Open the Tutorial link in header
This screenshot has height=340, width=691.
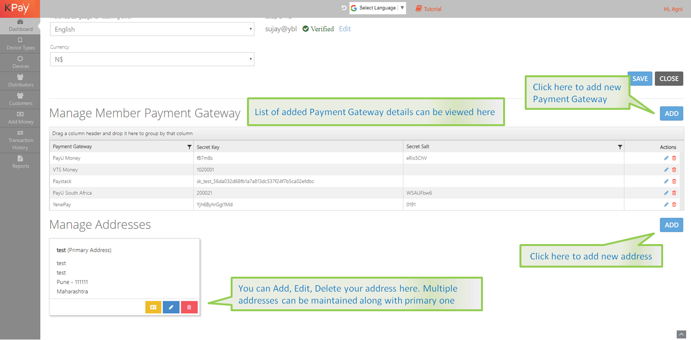point(428,9)
